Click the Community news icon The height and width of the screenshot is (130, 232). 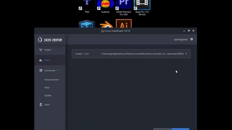click(x=41, y=70)
